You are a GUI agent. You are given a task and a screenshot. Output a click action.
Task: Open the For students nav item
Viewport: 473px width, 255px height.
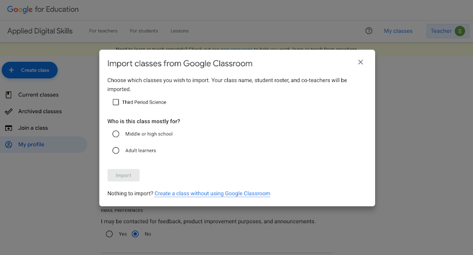[x=144, y=31]
